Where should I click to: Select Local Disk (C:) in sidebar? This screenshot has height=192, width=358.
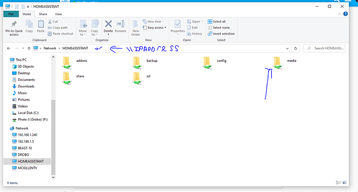(x=25, y=113)
